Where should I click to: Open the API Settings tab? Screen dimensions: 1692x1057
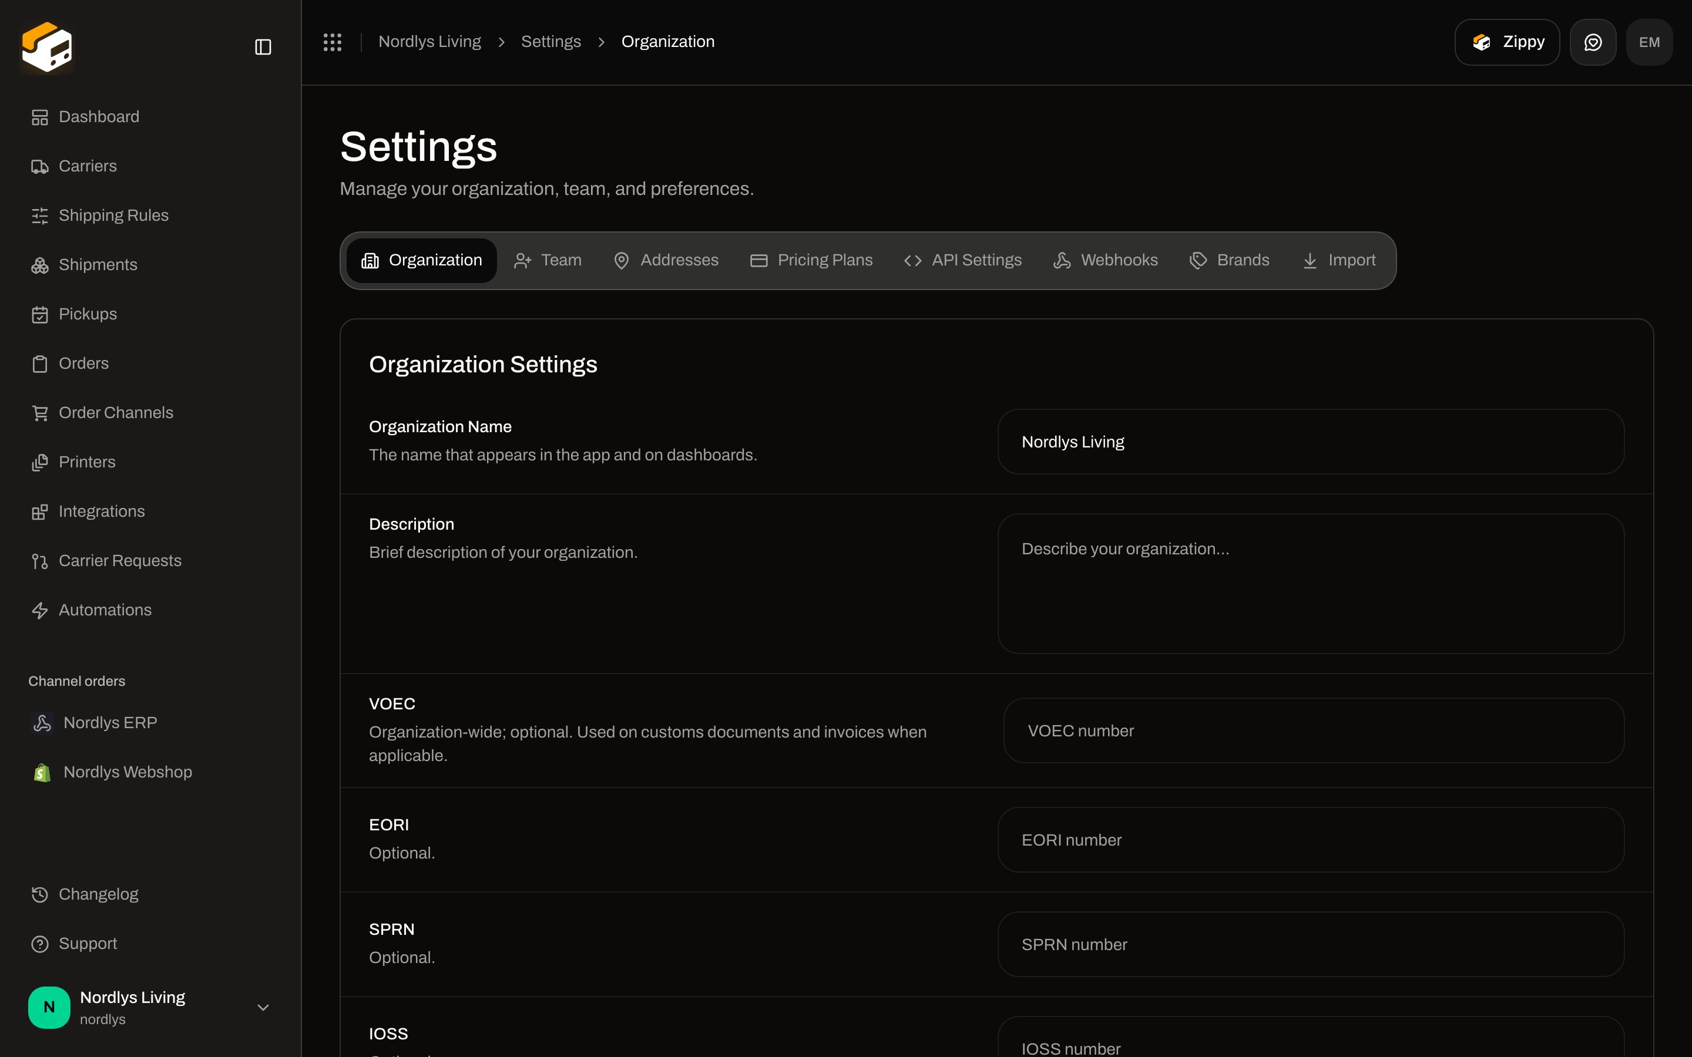pyautogui.click(x=963, y=261)
